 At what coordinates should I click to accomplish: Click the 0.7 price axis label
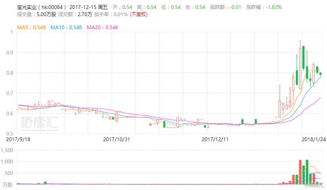tap(10, 93)
